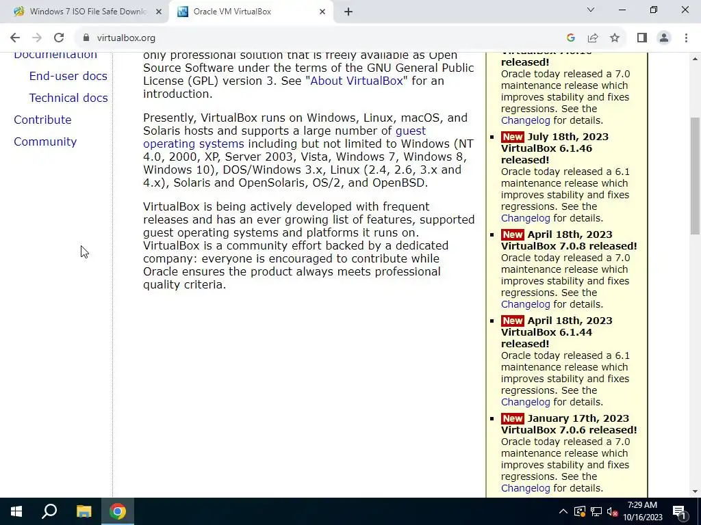Viewport: 701px width, 525px height.
Task: Close the Oracle VM VirtualBox tab
Action: [322, 12]
